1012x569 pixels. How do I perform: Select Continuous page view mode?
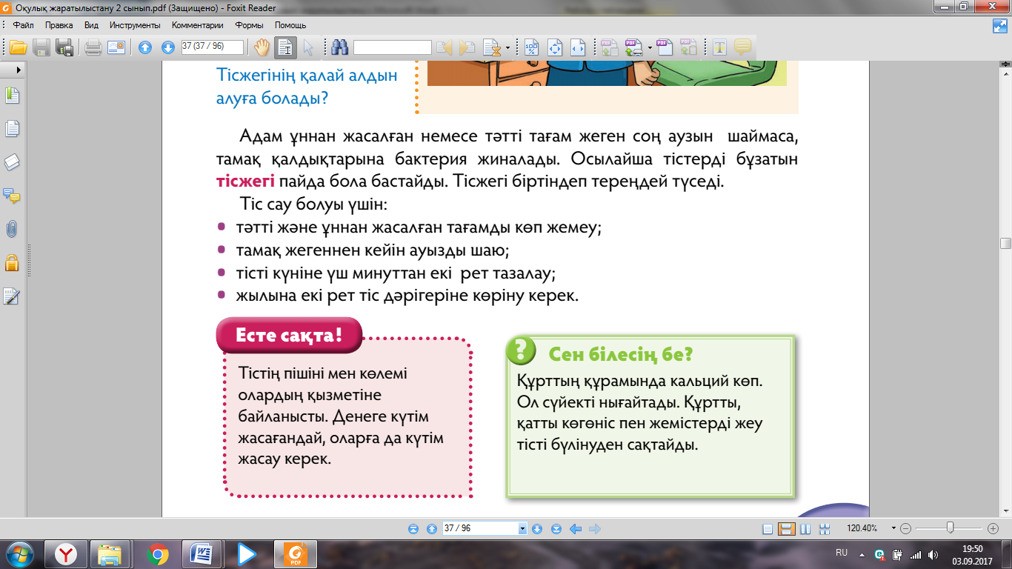787,529
